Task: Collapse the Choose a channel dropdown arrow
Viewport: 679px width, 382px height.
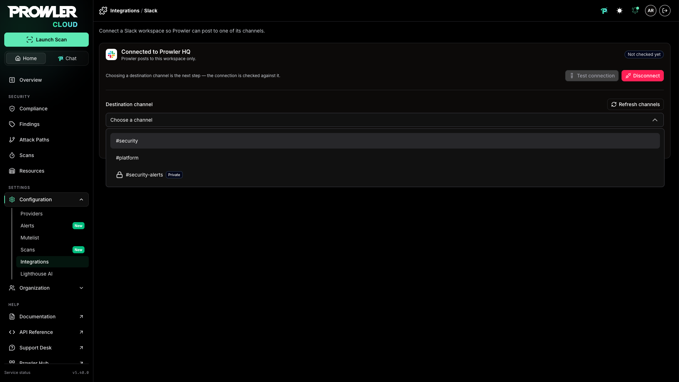Action: coord(655,120)
